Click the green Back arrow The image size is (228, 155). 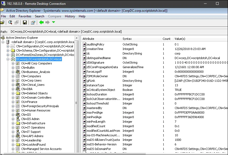41,22
